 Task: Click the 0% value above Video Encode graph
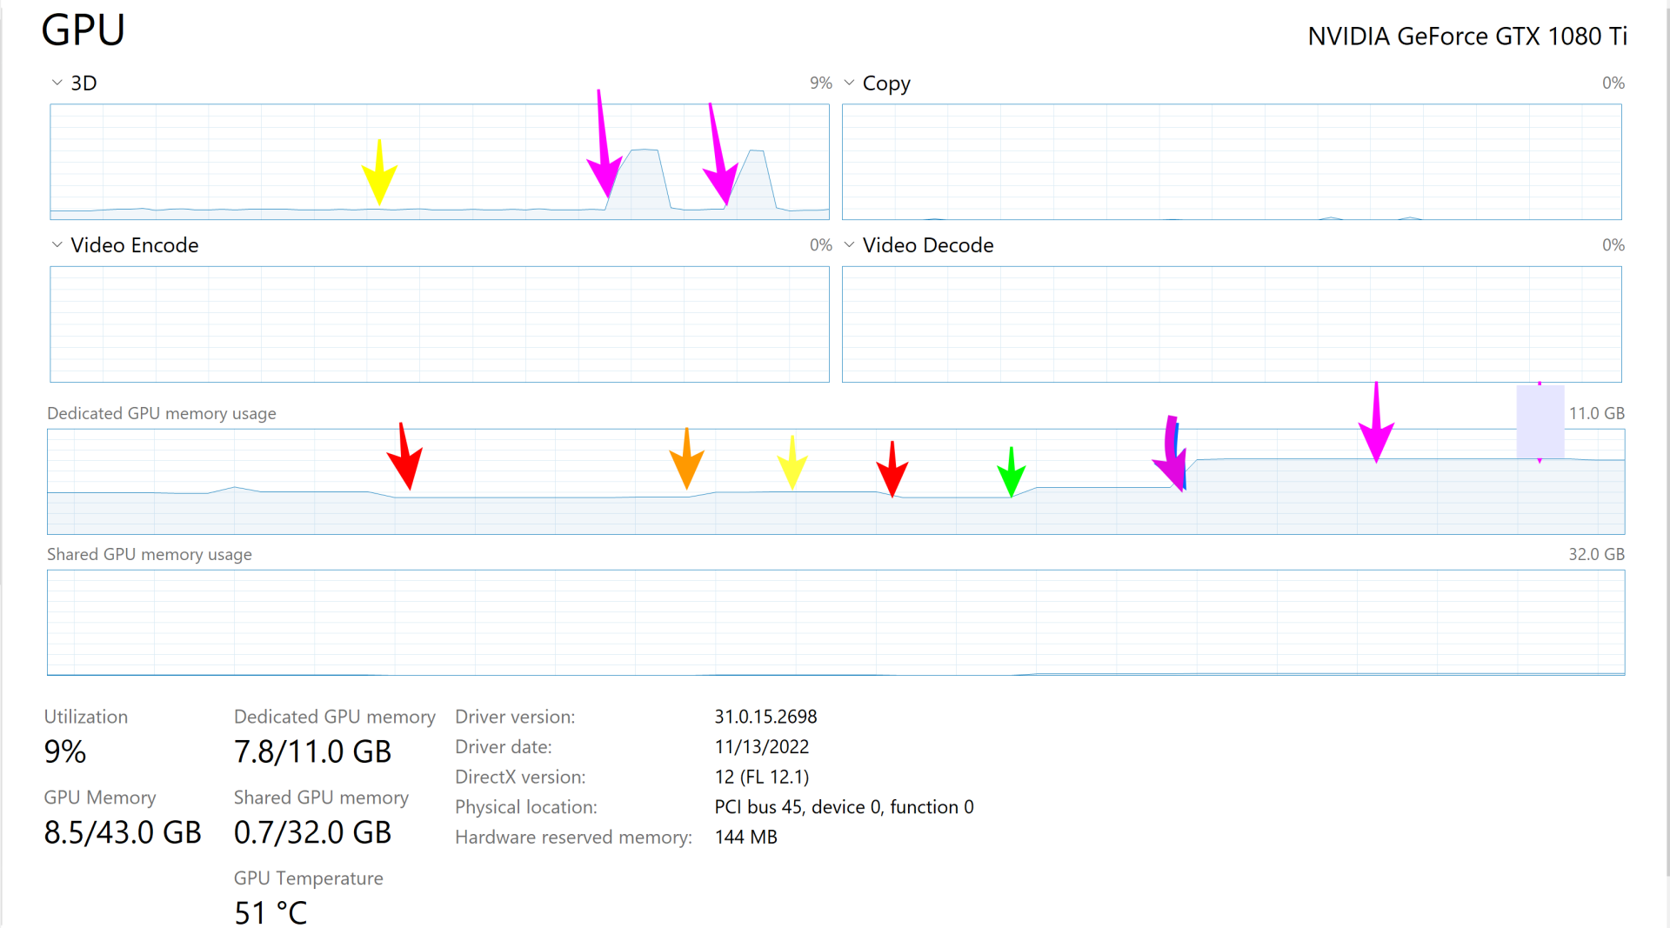pyautogui.click(x=820, y=245)
